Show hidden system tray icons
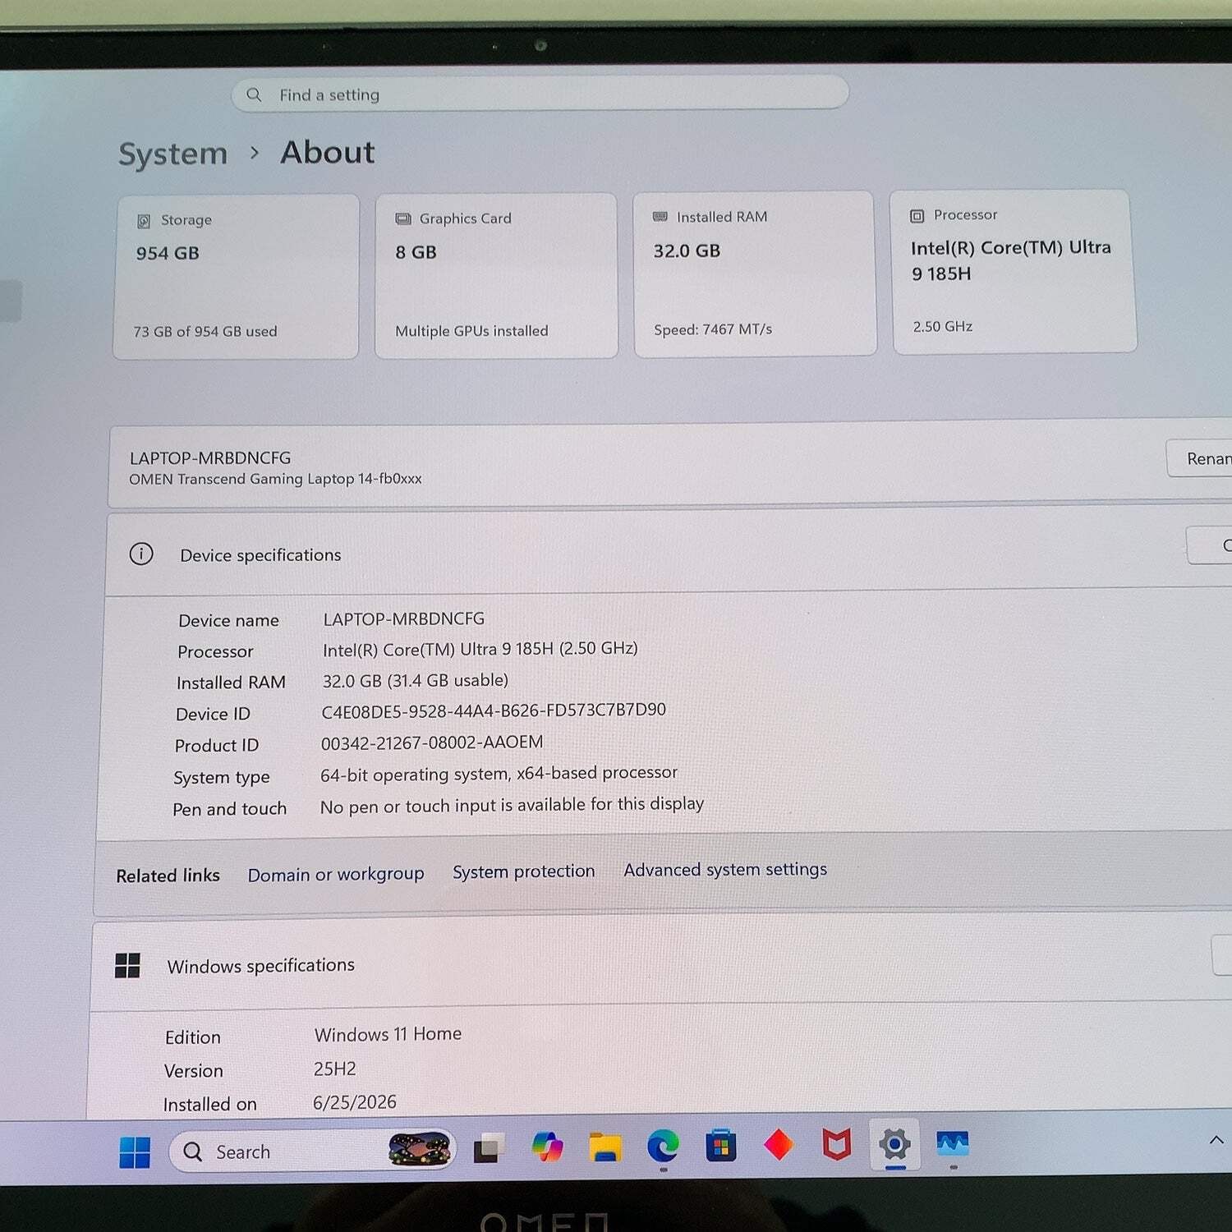This screenshot has height=1232, width=1232. pyautogui.click(x=1216, y=1140)
